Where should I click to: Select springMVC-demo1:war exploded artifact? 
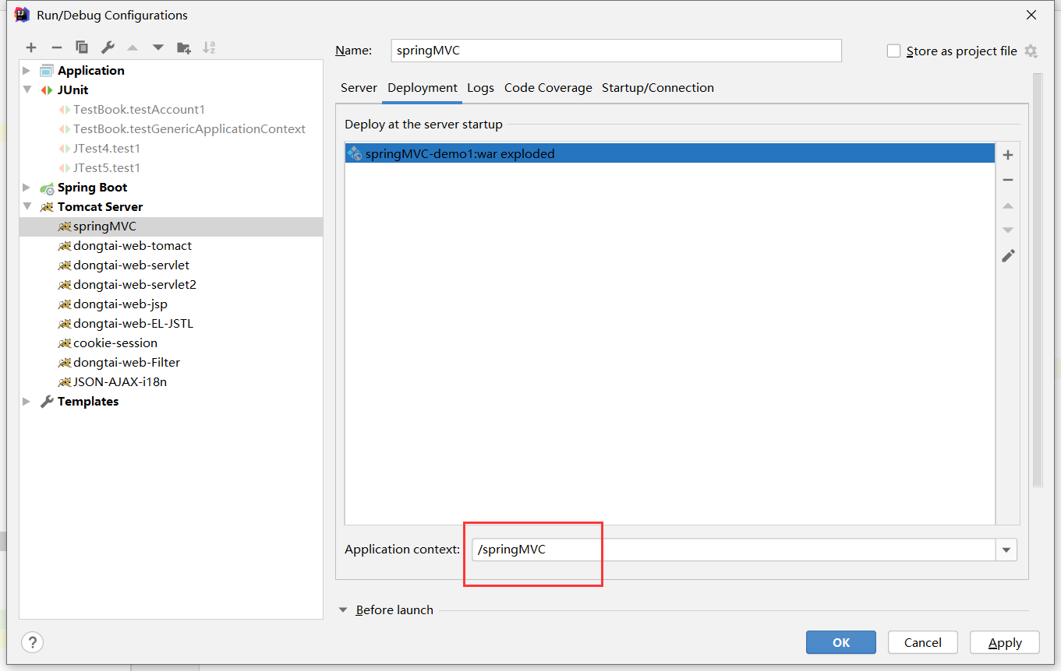pos(670,154)
